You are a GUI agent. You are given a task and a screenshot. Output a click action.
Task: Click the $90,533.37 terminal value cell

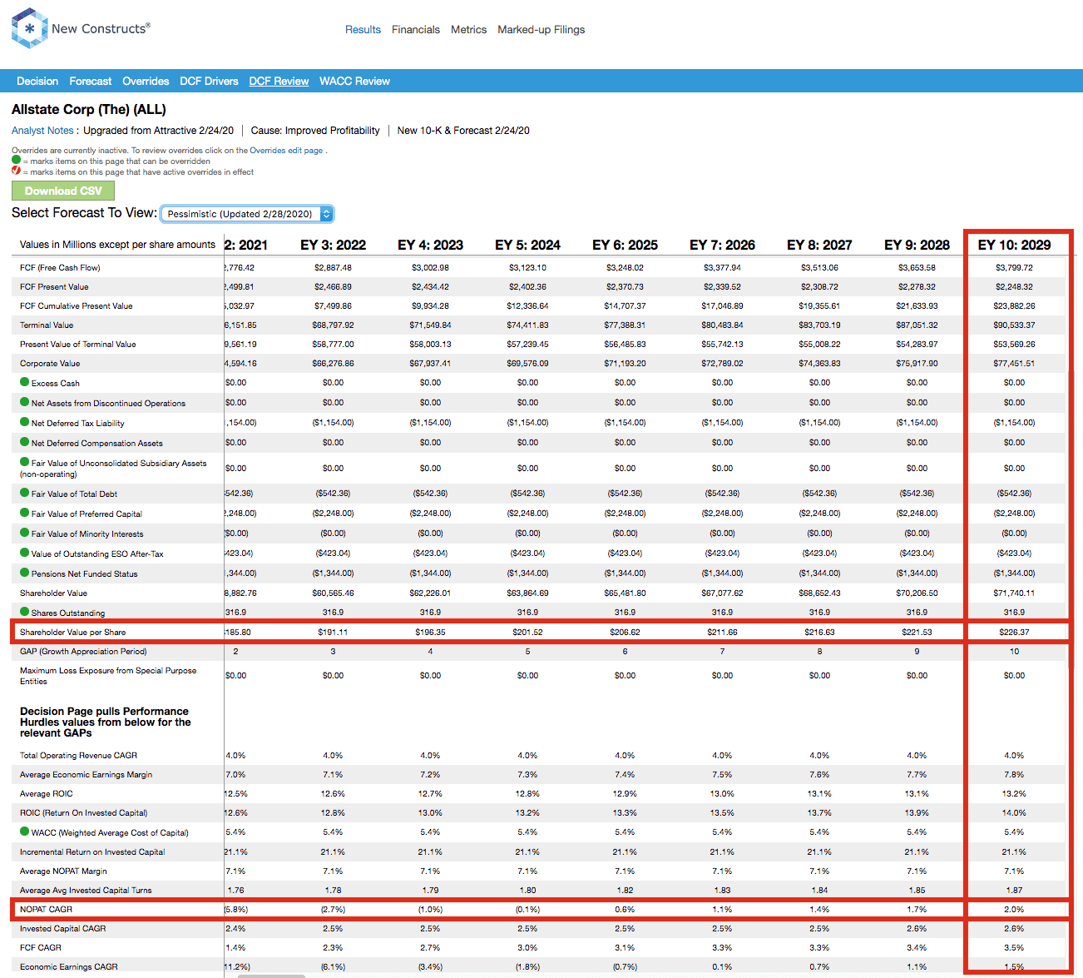[1015, 325]
